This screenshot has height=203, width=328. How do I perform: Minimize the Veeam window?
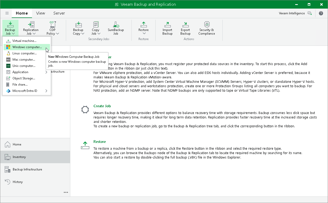(x=297, y=4)
